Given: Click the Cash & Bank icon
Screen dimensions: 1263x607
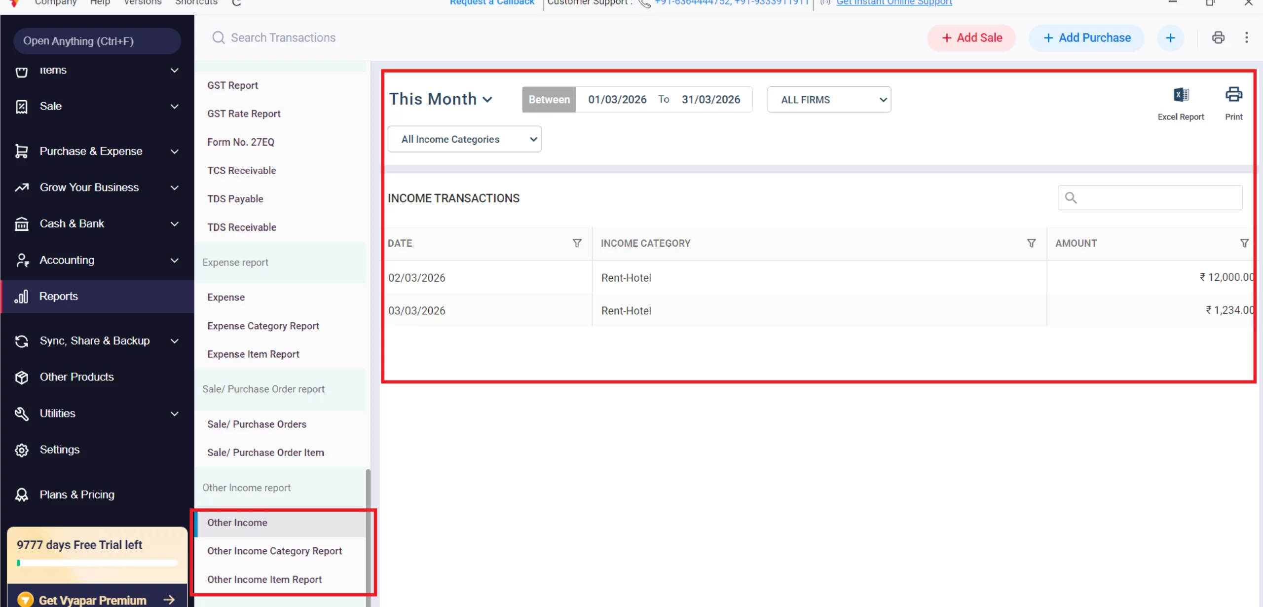Looking at the screenshot, I should tap(22, 224).
